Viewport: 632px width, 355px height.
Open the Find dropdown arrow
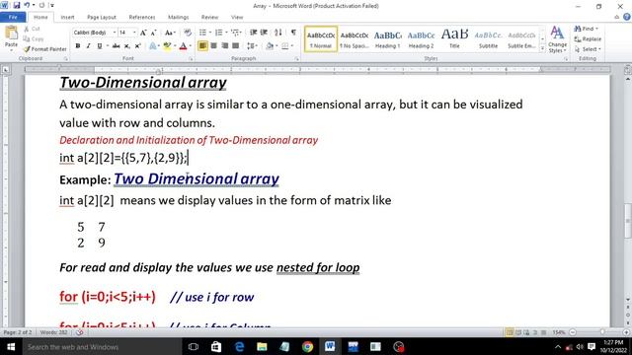[596, 29]
